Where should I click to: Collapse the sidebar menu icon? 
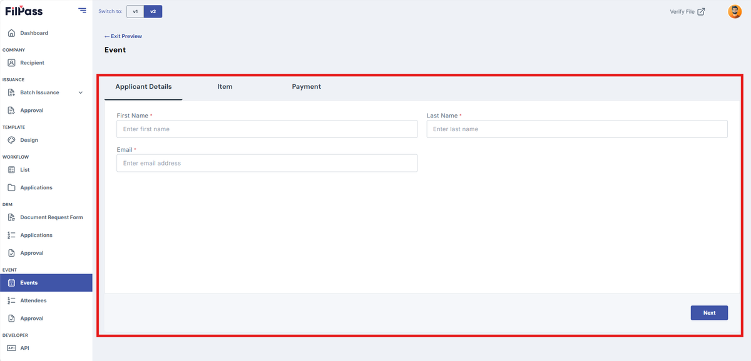pyautogui.click(x=83, y=10)
